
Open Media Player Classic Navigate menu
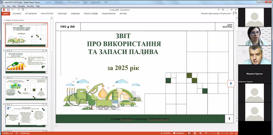point(21,6)
